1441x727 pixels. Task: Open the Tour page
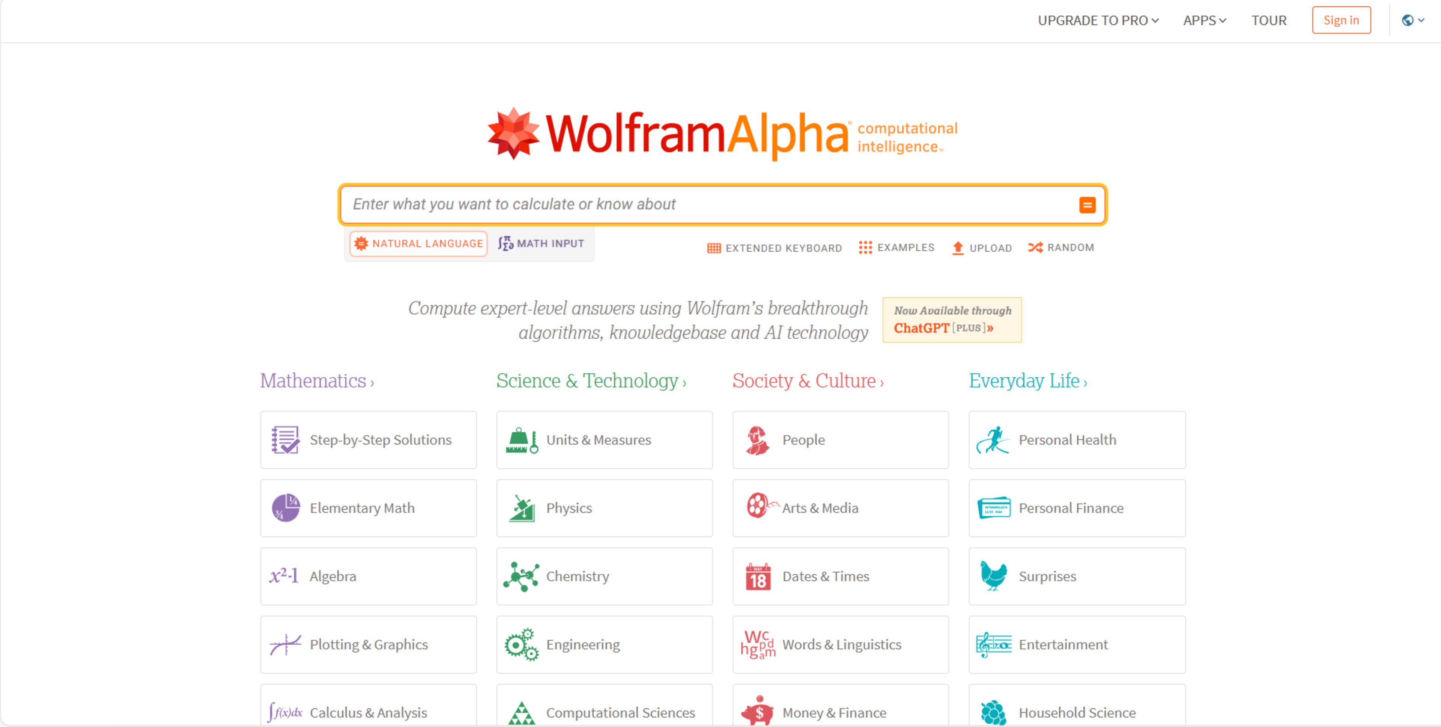pyautogui.click(x=1269, y=21)
